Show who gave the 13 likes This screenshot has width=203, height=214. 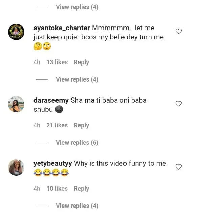57,62
